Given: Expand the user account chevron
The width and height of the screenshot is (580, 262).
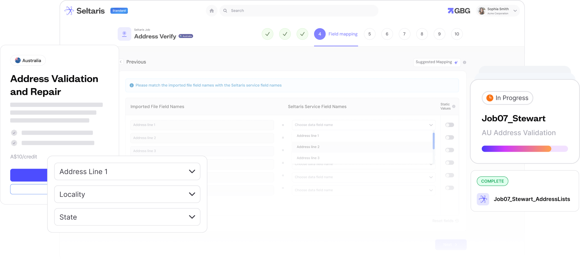Looking at the screenshot, I should 515,11.
